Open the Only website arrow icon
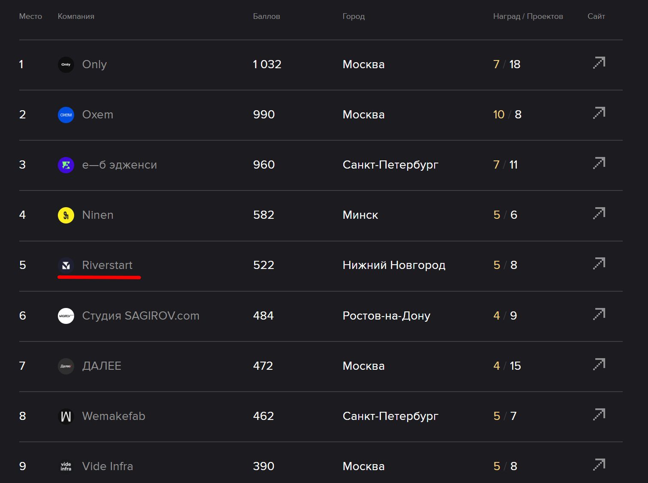Image resolution: width=648 pixels, height=483 pixels. pos(599,63)
